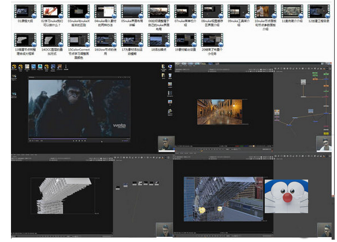Click the '15ColorCorrect' file name label

[x=79, y=54]
